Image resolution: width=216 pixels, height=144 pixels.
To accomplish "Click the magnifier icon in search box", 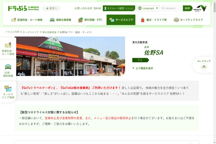I will [x=163, y=8].
